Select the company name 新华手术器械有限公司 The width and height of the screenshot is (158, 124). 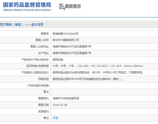(x=66, y=40)
